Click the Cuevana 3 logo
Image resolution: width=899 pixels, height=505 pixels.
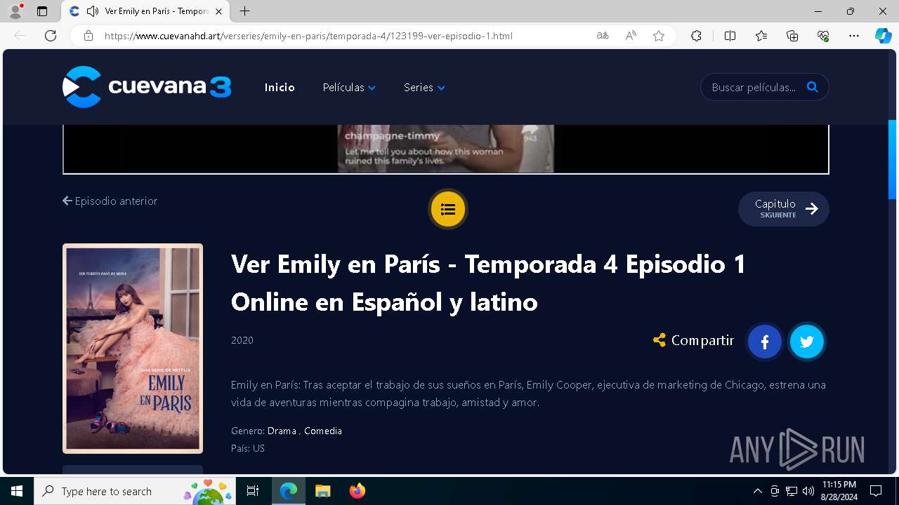pos(147,87)
